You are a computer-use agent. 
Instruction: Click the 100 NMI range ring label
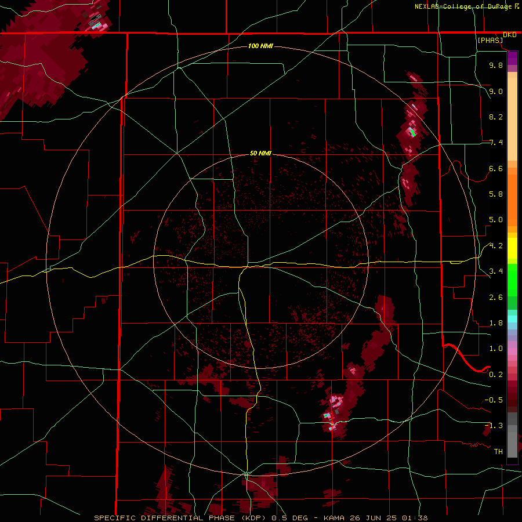pos(260,46)
